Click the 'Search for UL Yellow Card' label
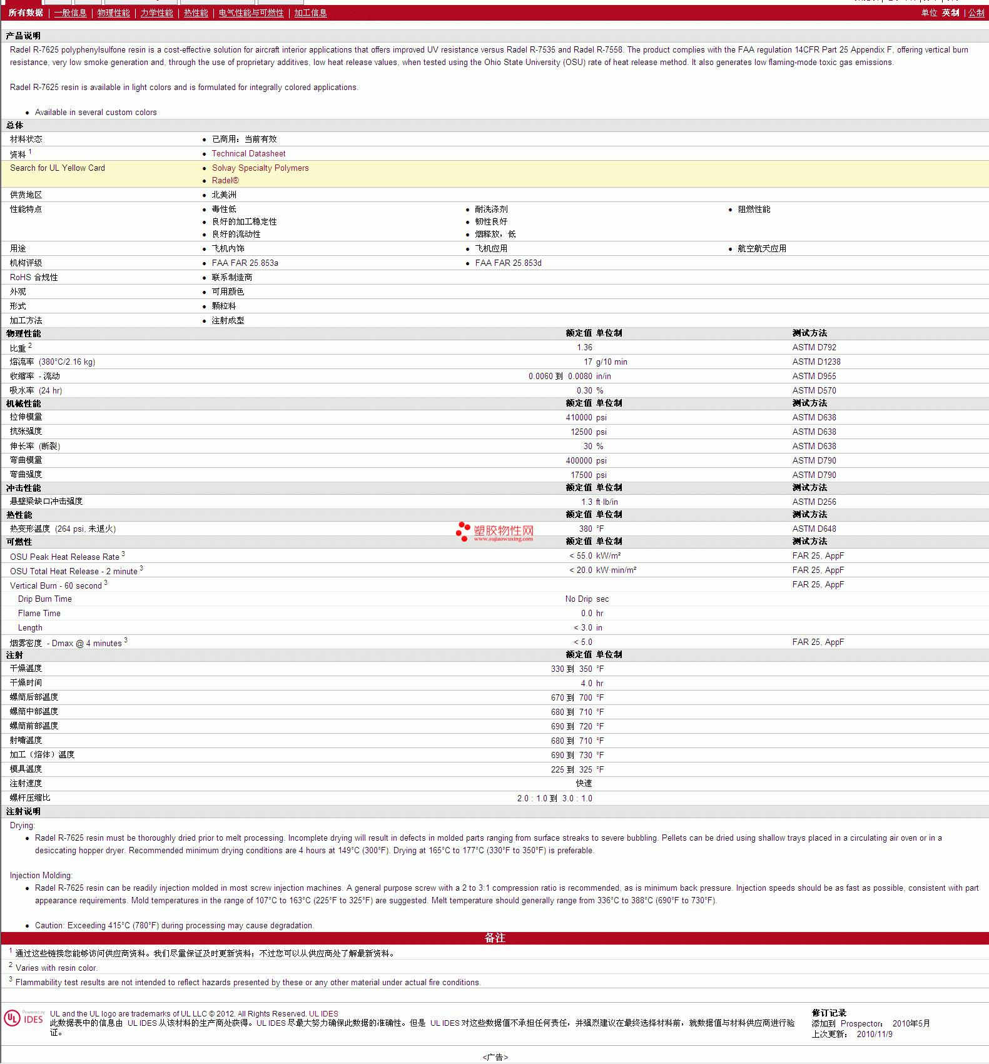This screenshot has width=989, height=1064. coord(58,168)
